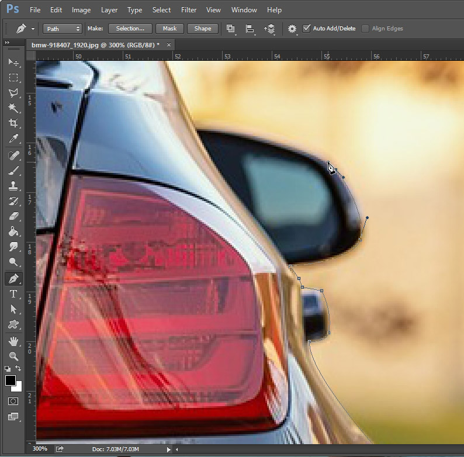Select the Paint Bucket tool
The image size is (464, 457).
13,232
